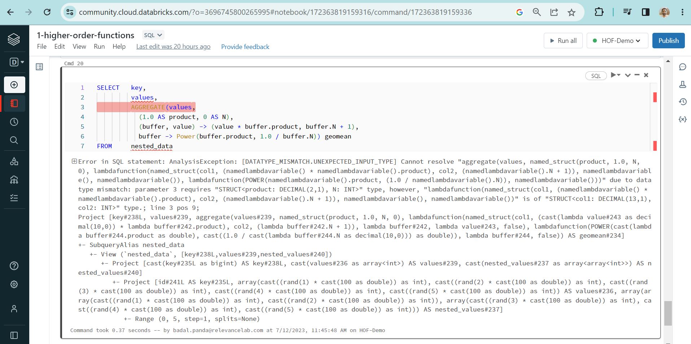Open Recents clock icon in sidebar
Screen dimensions: 691x344
click(14, 122)
